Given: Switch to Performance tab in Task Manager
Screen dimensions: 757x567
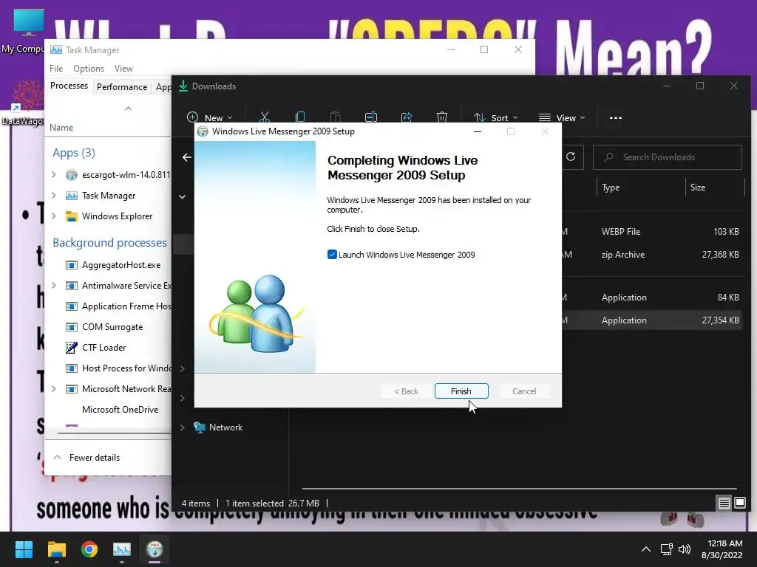Looking at the screenshot, I should pos(122,87).
